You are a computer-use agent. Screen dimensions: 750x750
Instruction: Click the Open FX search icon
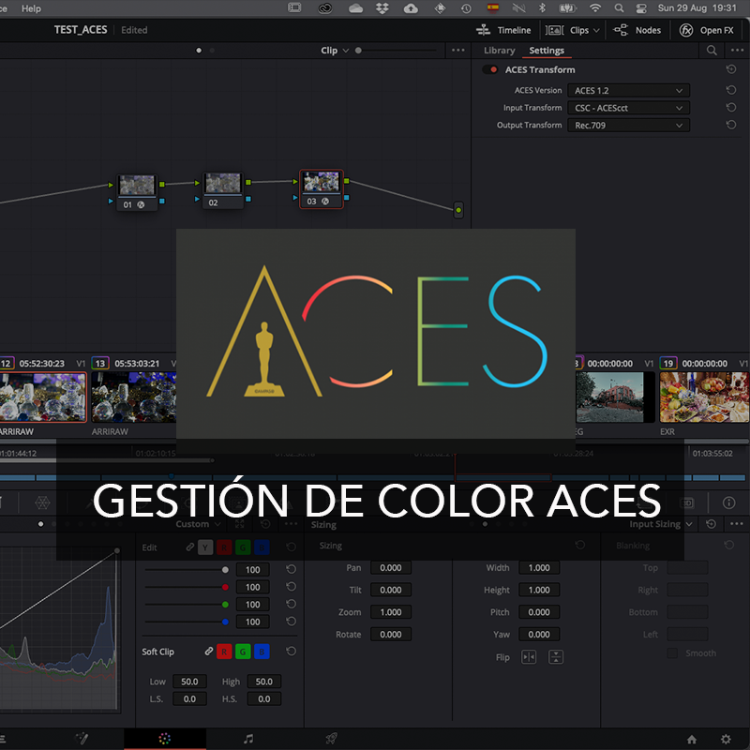[x=712, y=51]
